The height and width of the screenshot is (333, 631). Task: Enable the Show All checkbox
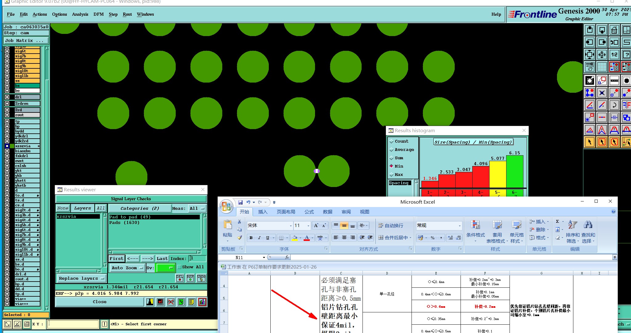(179, 267)
